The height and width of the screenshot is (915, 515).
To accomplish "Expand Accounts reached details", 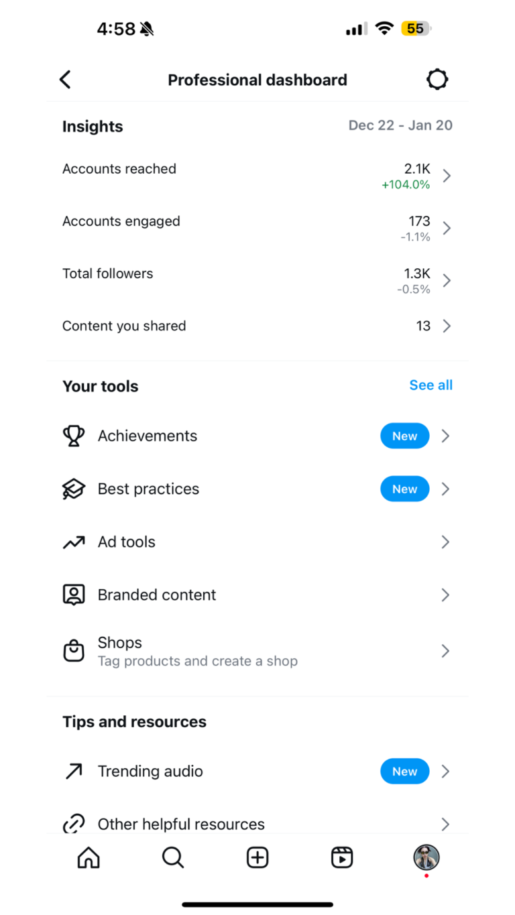I will (x=446, y=176).
